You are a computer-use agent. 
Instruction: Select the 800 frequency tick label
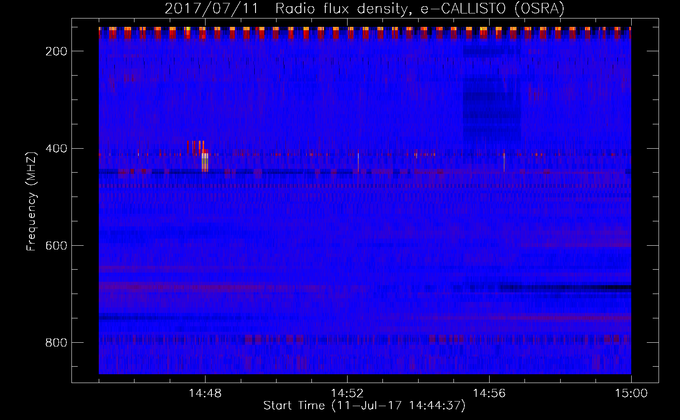pos(56,343)
